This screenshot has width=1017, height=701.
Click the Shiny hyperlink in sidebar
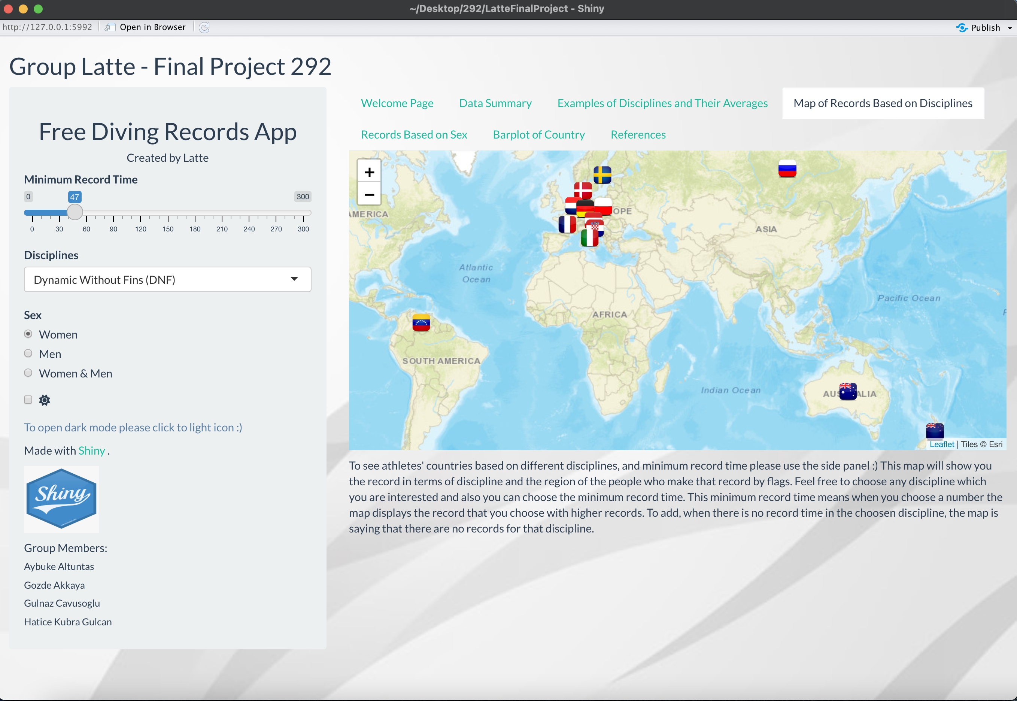pos(91,450)
